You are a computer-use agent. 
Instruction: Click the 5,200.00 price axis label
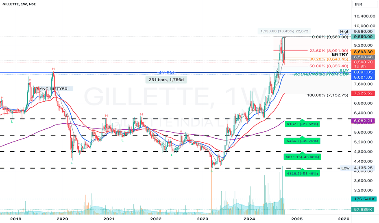pos(363,142)
